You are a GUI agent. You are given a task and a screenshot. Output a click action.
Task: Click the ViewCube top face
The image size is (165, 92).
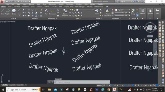coord(150,27)
